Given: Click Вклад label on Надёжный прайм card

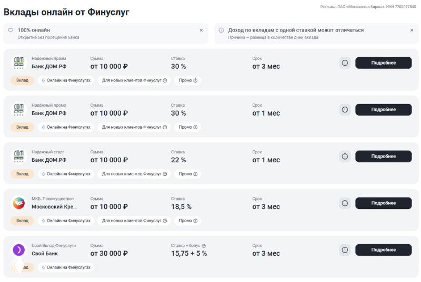Looking at the screenshot, I should (x=22, y=80).
